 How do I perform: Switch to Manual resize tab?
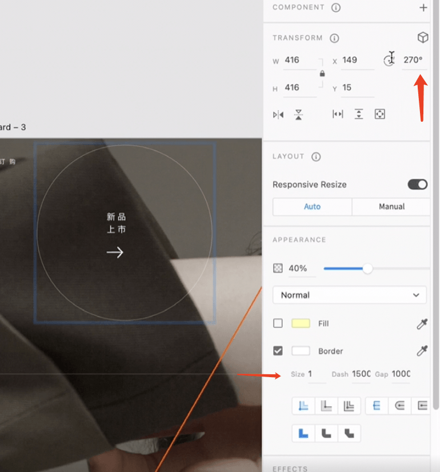pos(391,207)
